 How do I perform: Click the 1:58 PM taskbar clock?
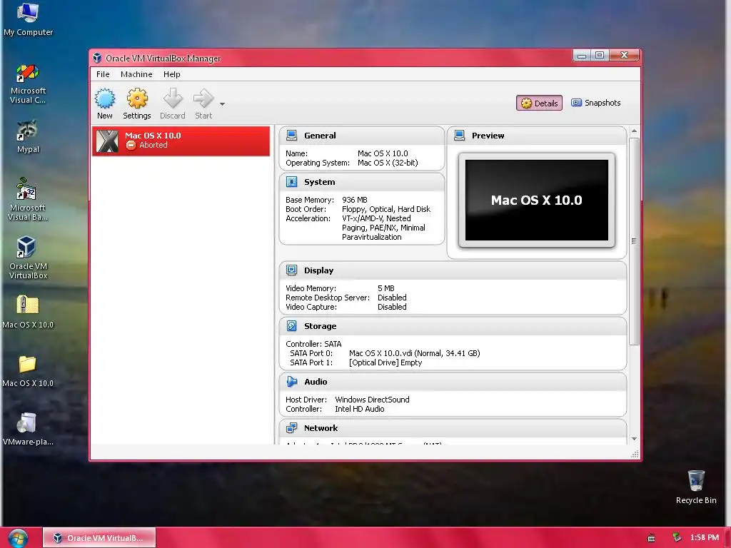705,538
